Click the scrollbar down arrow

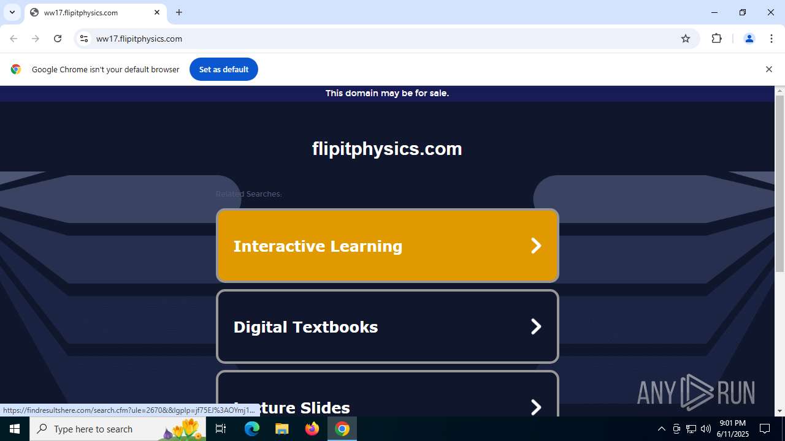pyautogui.click(x=779, y=411)
